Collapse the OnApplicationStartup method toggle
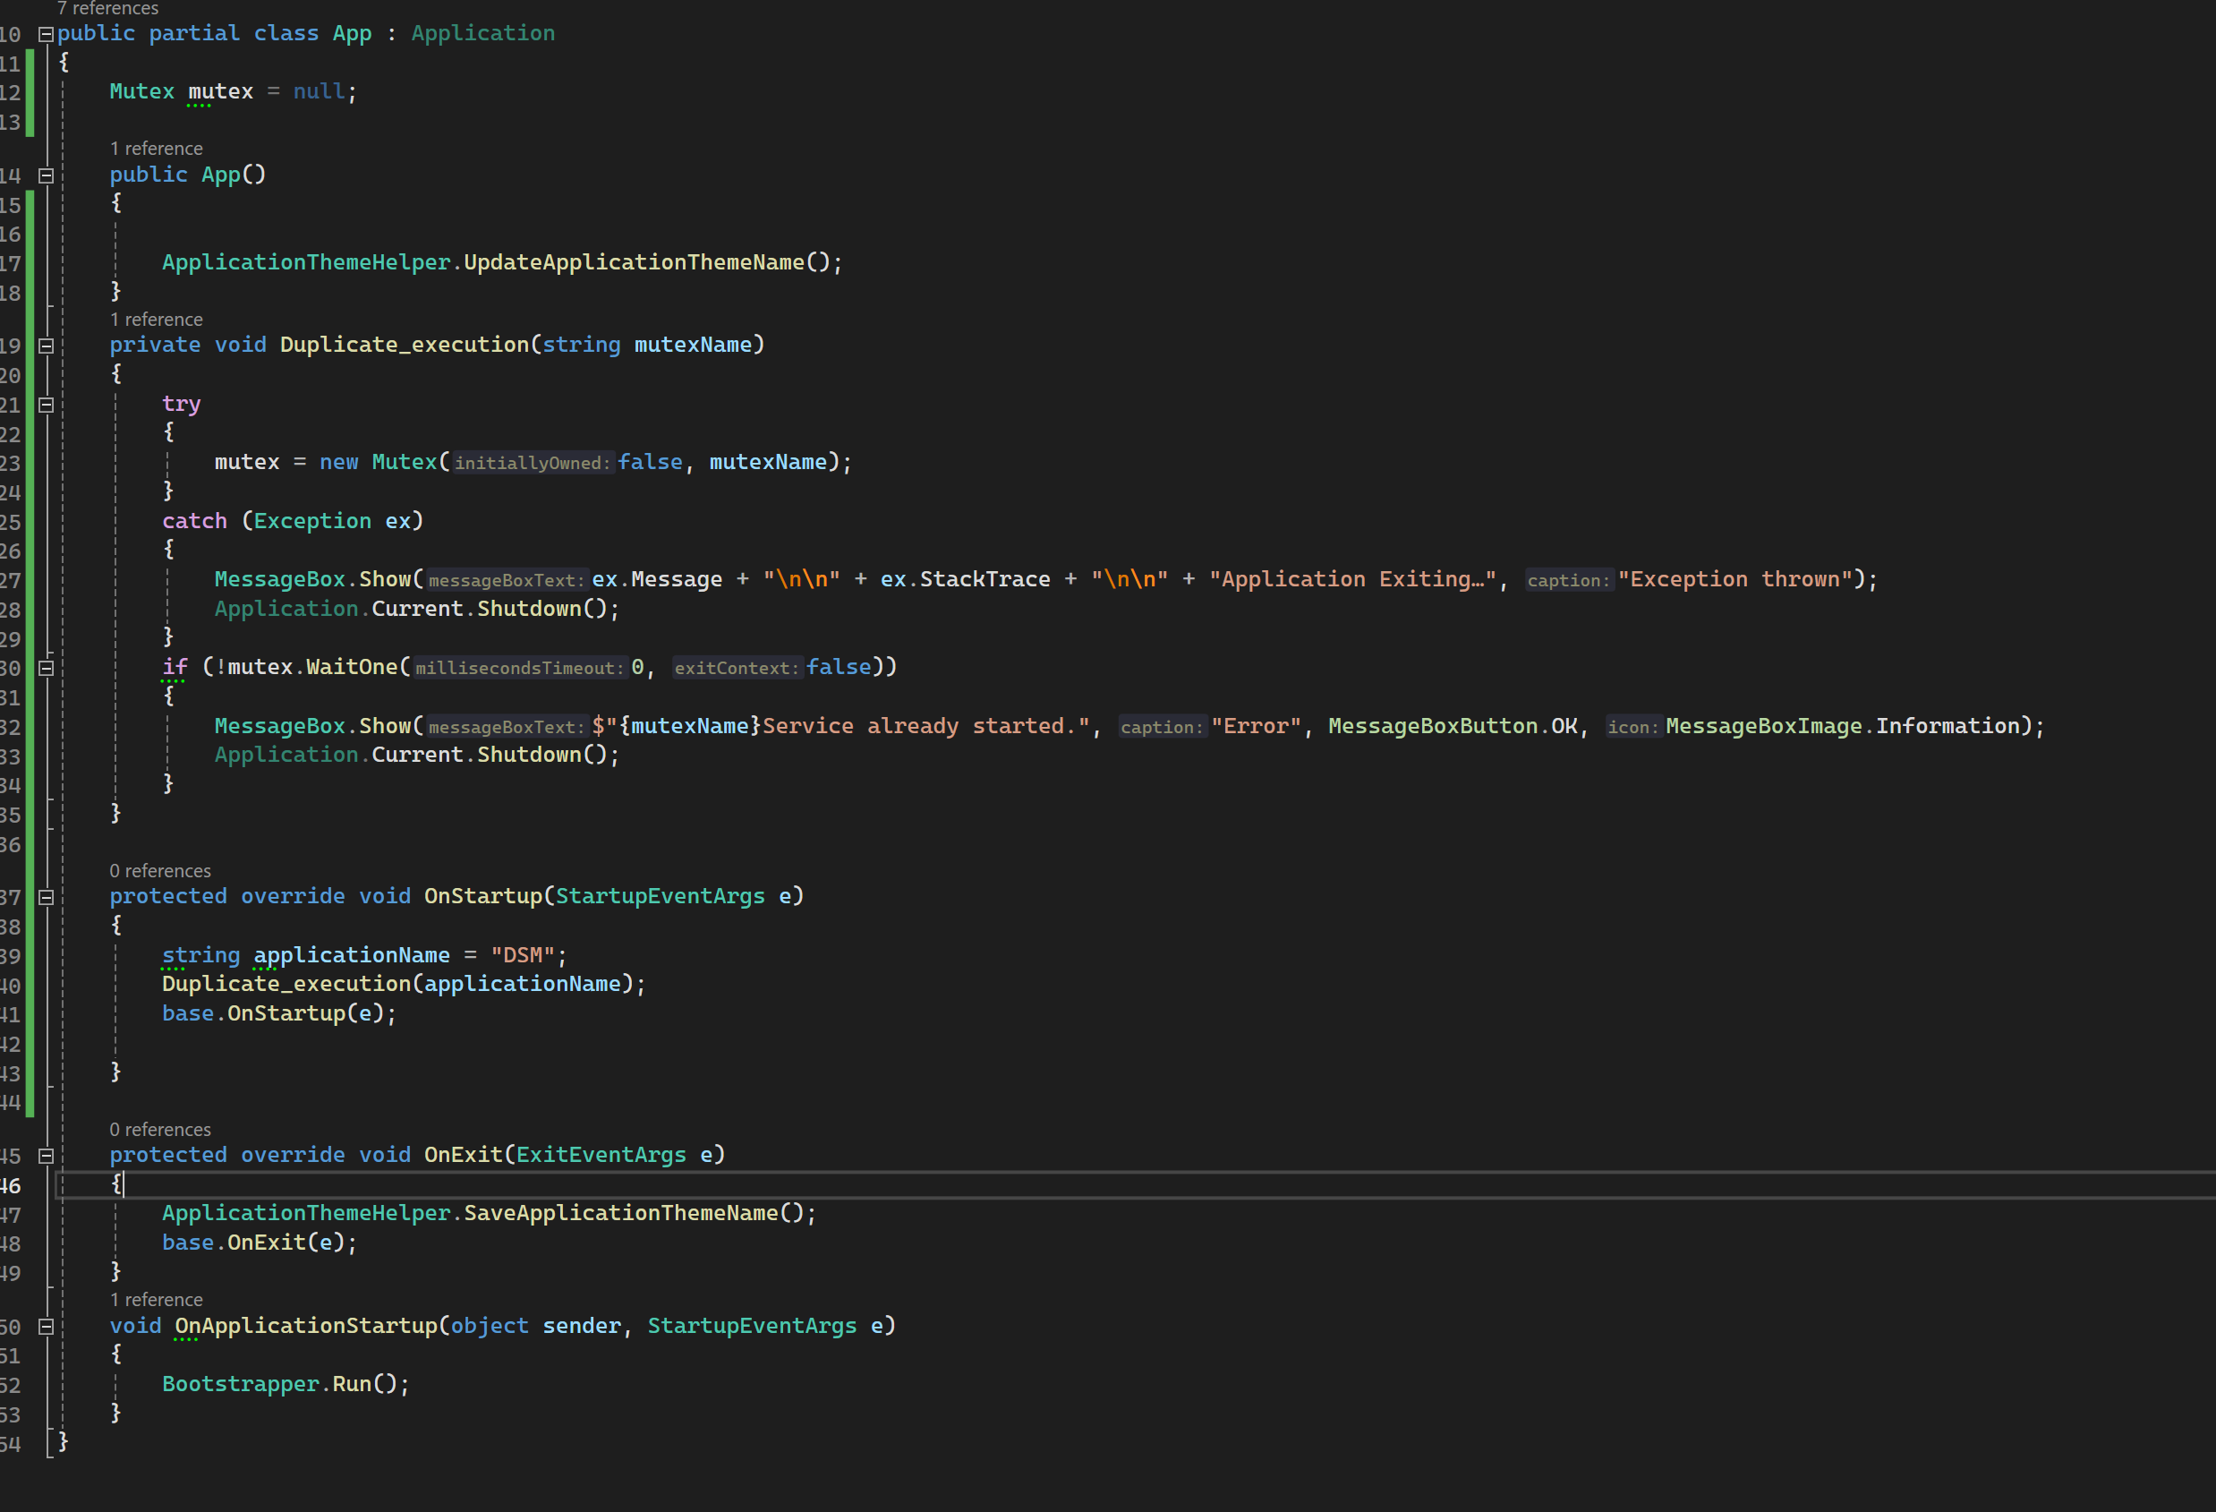The height and width of the screenshot is (1512, 2216). (45, 1327)
